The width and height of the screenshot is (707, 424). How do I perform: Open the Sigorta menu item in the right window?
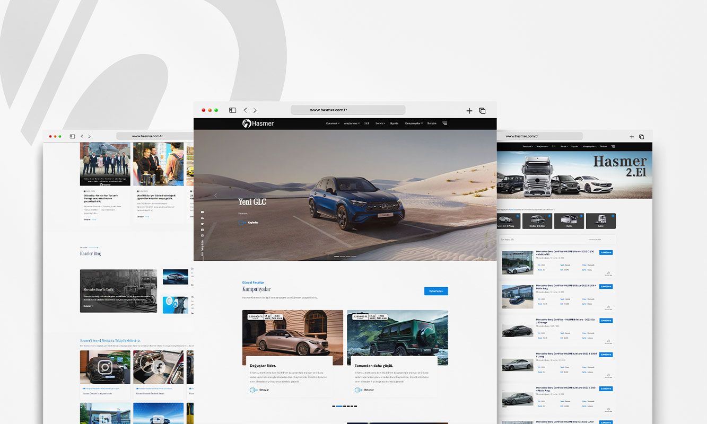(574, 146)
